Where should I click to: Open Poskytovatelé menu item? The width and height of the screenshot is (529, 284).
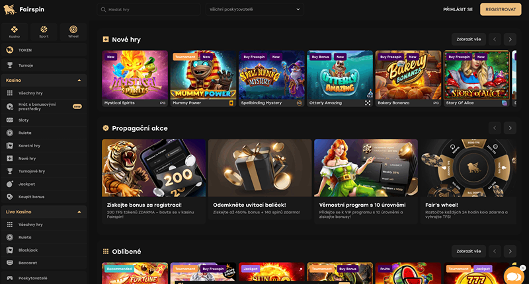(44, 278)
